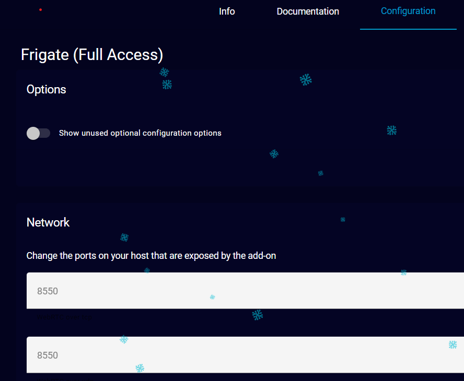Click the snowflake on the lower port field's right edge
This screenshot has width=464, height=381.
453,344
